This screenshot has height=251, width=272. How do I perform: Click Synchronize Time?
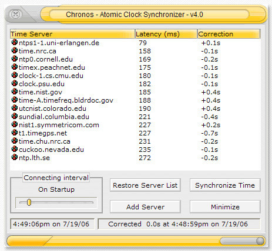(225, 185)
